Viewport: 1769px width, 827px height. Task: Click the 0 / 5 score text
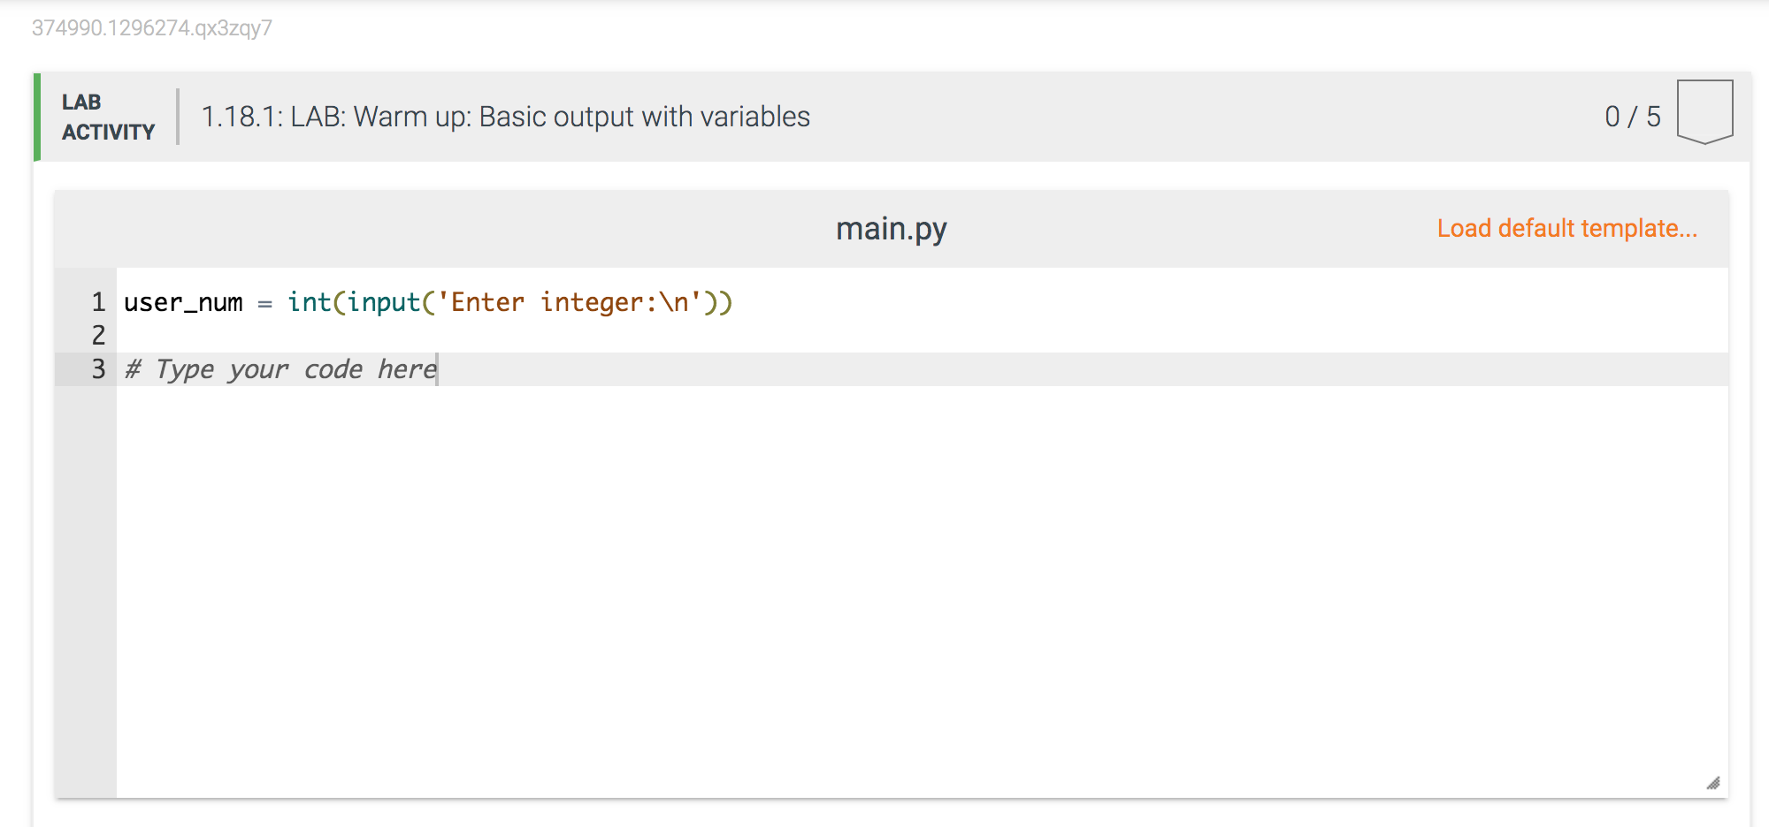1633,117
